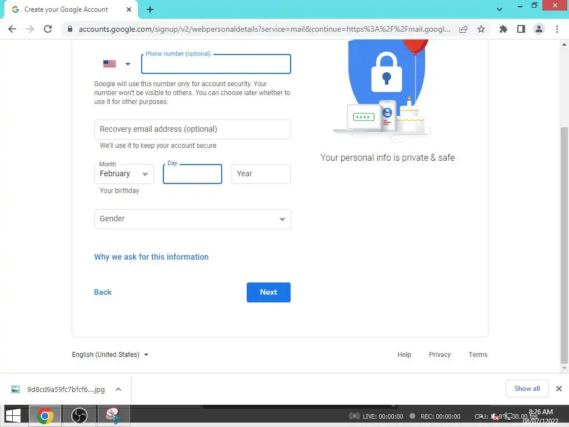Click the Share this page icon
Image resolution: width=569 pixels, height=427 pixels.
click(x=463, y=29)
